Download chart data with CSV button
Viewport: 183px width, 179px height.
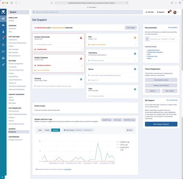(130, 130)
